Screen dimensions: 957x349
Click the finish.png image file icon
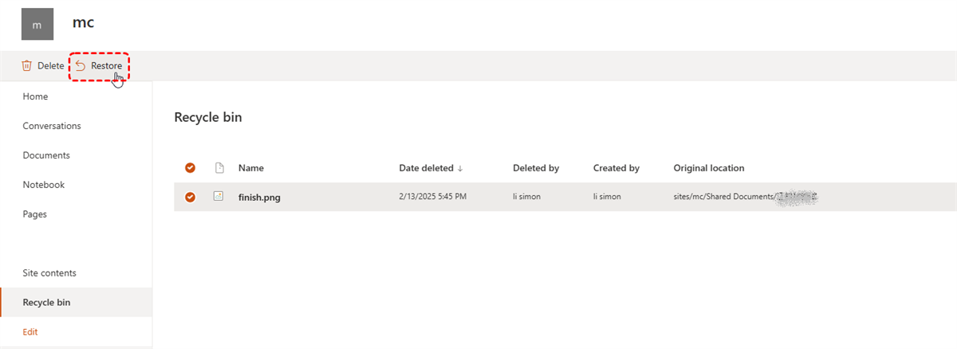click(x=219, y=197)
